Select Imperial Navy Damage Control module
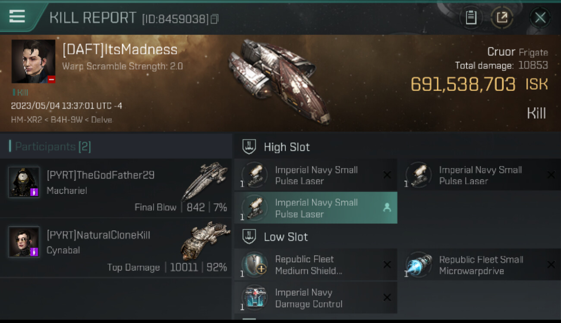This screenshot has height=323, width=561. point(315,298)
